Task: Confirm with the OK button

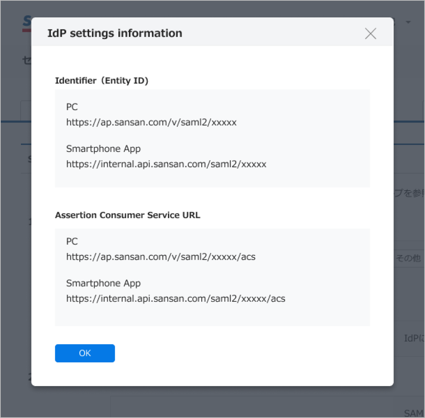Action: tap(85, 353)
